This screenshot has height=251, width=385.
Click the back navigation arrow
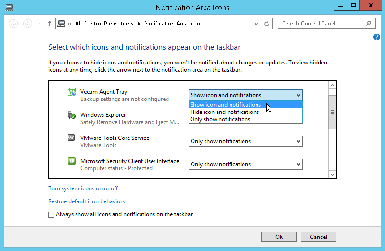pyautogui.click(x=13, y=24)
